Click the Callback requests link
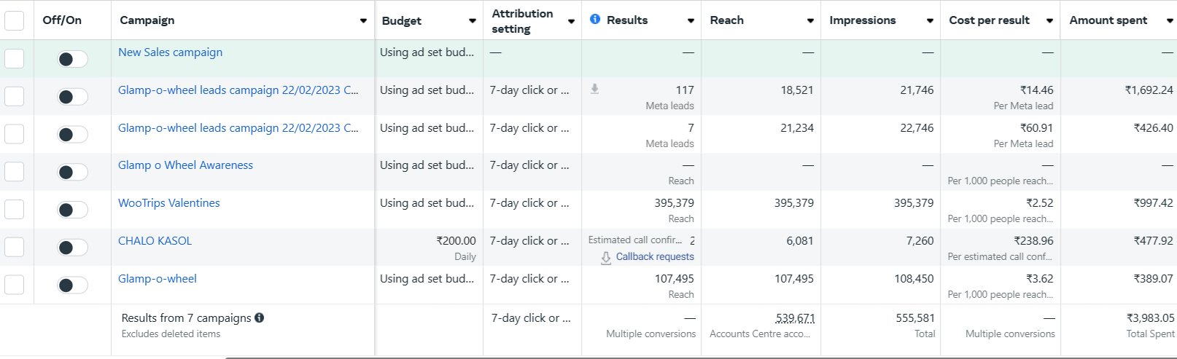Image resolution: width=1177 pixels, height=359 pixels. (655, 257)
